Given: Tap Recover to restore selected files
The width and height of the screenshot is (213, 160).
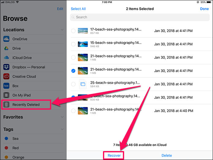Looking at the screenshot, I should coord(114,155).
